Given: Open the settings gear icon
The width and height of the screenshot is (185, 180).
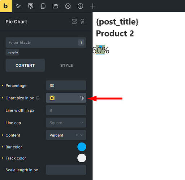Looking at the screenshot, I should click(68, 6).
